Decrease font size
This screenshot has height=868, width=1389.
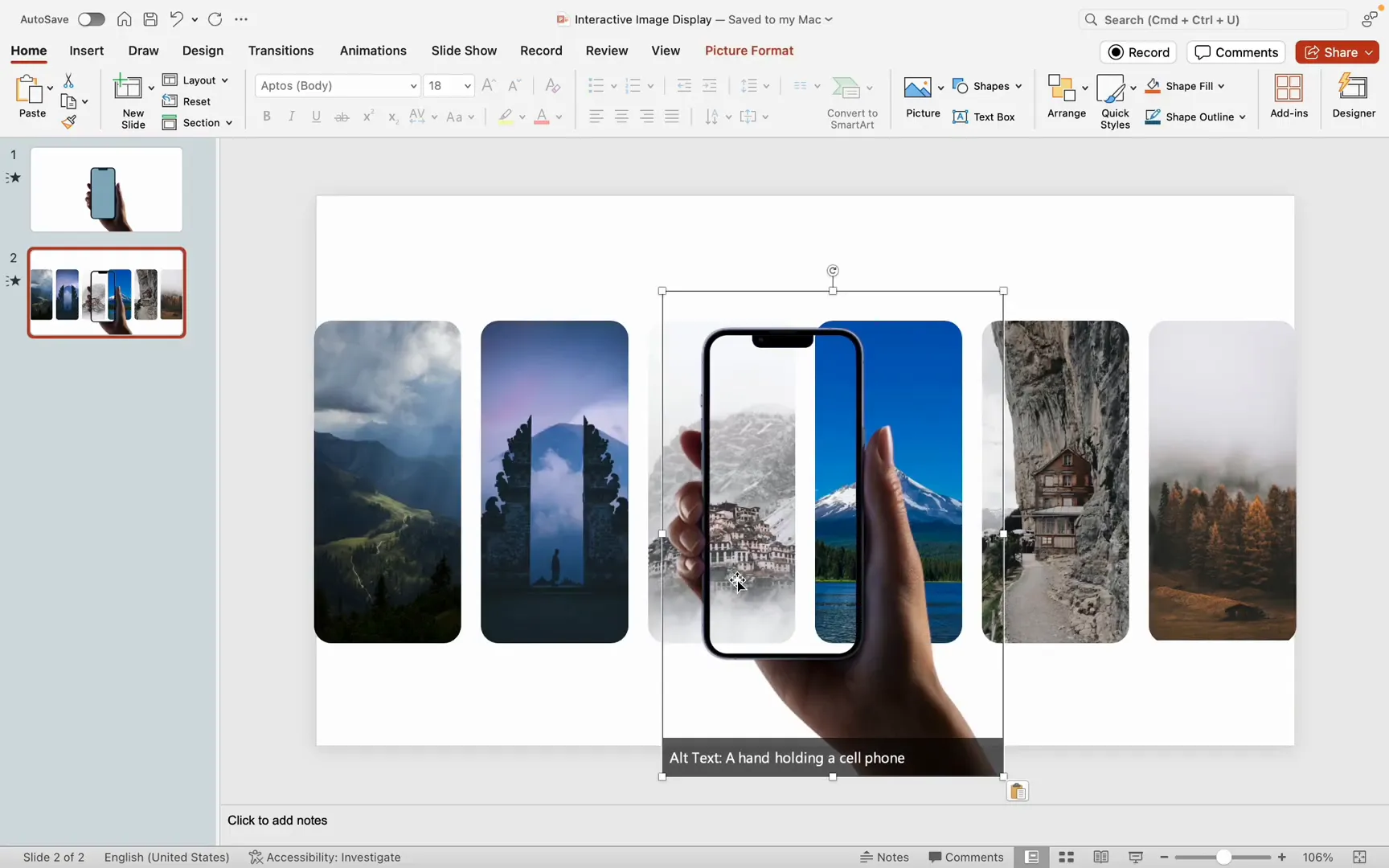515,85
